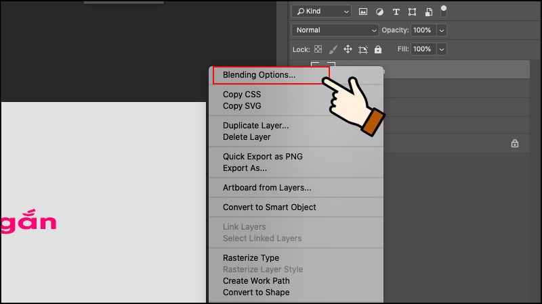Lock transparent pixels checkerboard icon
Screen dimensions: 542x304
tap(317, 49)
